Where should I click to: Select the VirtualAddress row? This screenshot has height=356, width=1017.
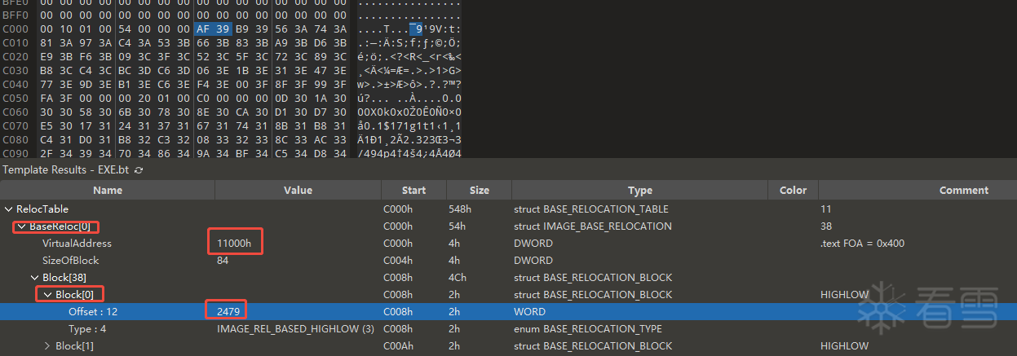77,244
